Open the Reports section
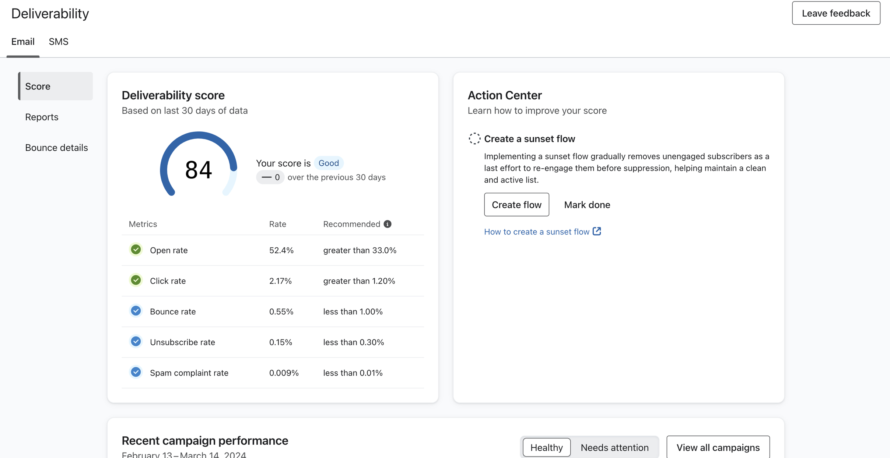The image size is (890, 458). [42, 116]
